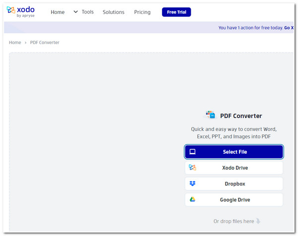Open the Pricing page
298x236 pixels.
pos(142,12)
